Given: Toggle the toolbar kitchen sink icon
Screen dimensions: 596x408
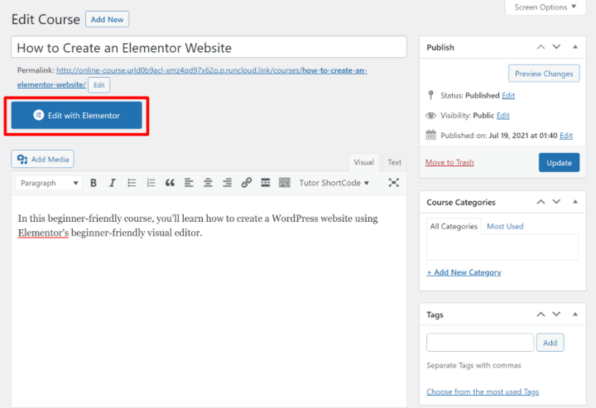Looking at the screenshot, I should [285, 183].
